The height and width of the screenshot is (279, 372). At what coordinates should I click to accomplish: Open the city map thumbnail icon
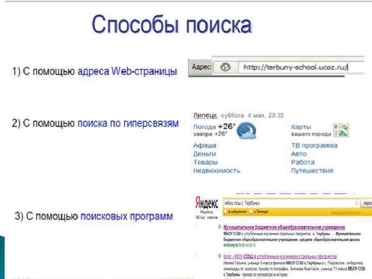341,130
